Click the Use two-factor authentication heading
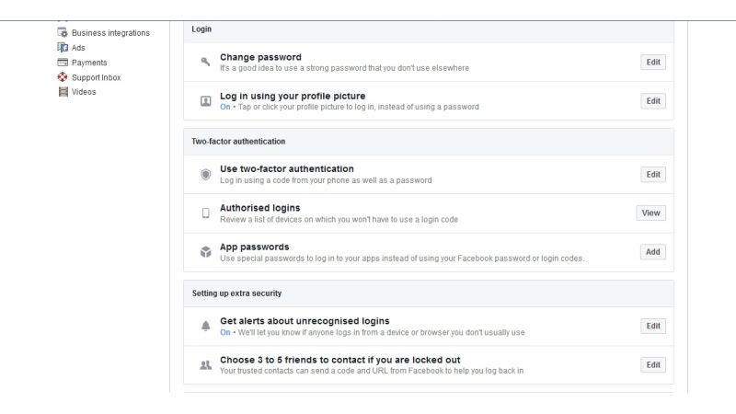The image size is (736, 414). coord(286,169)
